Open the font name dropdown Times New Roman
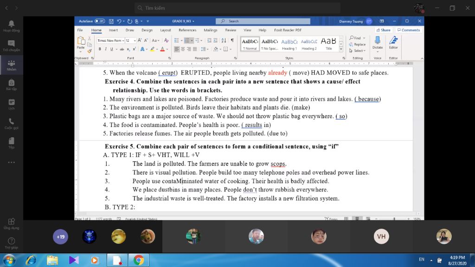Viewport: 475px width, 267px height. click(123, 41)
